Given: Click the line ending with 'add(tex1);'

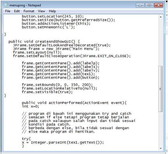Looking at the screenshot, I should [x=58, y=74].
